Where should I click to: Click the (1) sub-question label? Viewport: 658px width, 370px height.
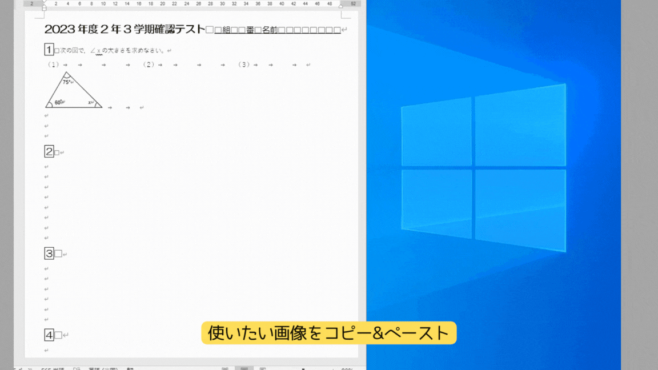click(53, 65)
